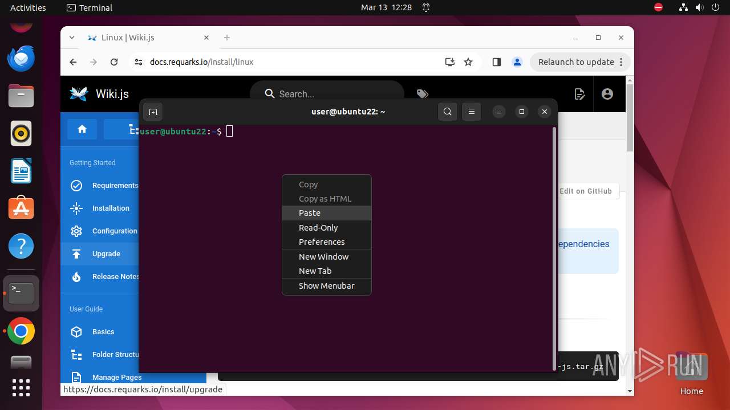Viewport: 730px width, 410px height.
Task: Launch Rhythmbox from dock
Action: tap(21, 134)
